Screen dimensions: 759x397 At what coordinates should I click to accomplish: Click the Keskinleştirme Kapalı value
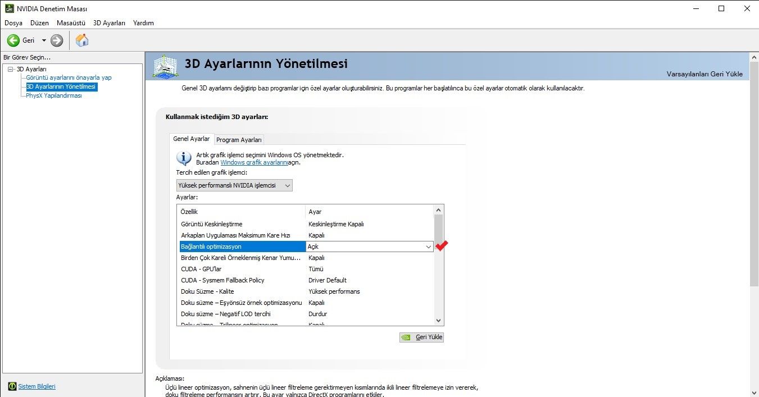[x=336, y=224]
